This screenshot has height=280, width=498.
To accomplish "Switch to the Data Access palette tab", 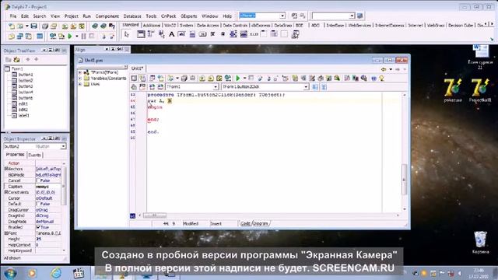I will [x=208, y=25].
